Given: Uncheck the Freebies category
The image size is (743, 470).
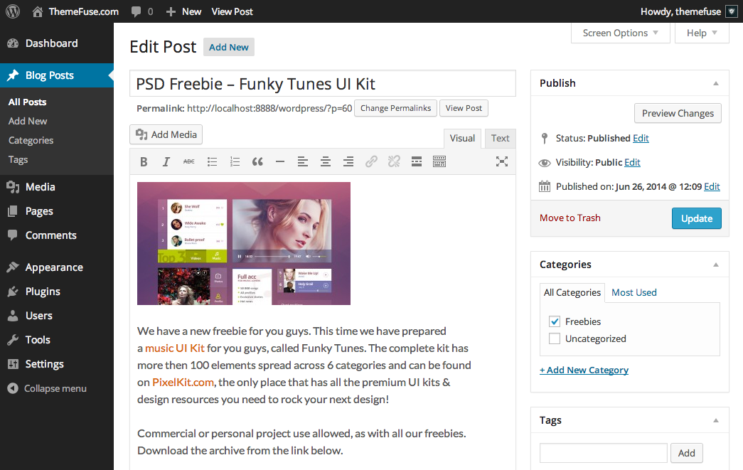Looking at the screenshot, I should click(555, 321).
